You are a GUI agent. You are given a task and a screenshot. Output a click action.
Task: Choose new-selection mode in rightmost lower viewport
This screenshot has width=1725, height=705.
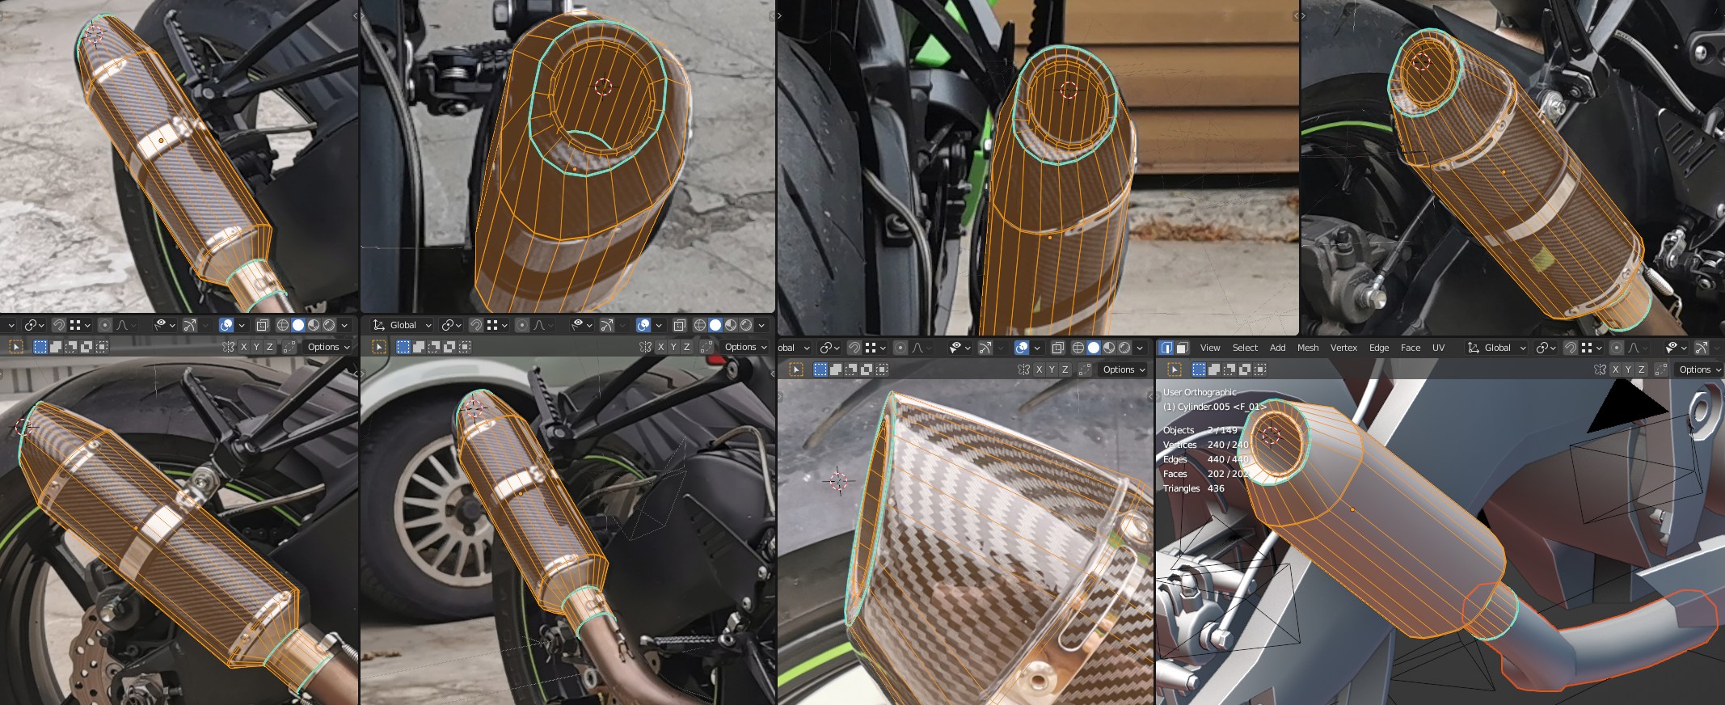pyautogui.click(x=1199, y=369)
